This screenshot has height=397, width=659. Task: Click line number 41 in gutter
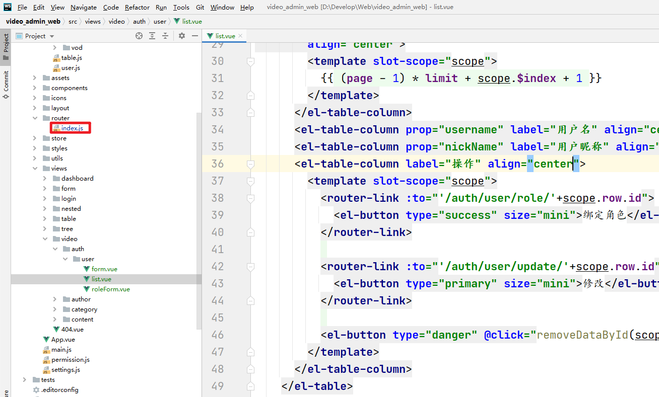(217, 250)
